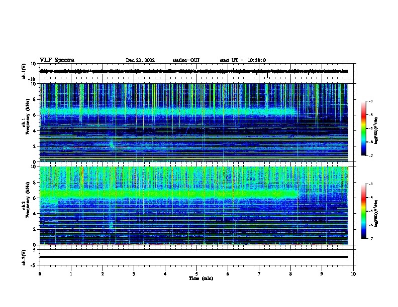Image resolution: width=398 pixels, height=307 pixels.
Task: Click the 2 kHz tick label of ch.2 spectrogram
Action: (x=35, y=229)
